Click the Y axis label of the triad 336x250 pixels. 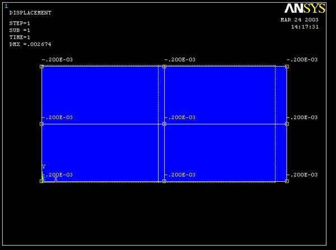pos(44,167)
